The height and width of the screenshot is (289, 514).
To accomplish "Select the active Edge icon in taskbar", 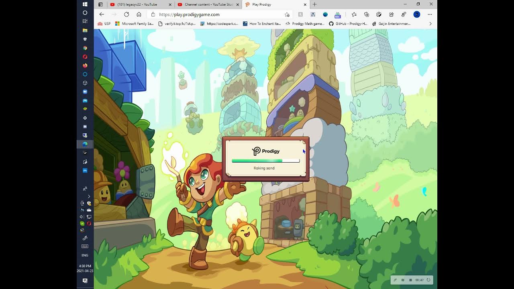I will 85,144.
